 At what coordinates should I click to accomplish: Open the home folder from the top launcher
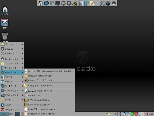click(x=41, y=3)
